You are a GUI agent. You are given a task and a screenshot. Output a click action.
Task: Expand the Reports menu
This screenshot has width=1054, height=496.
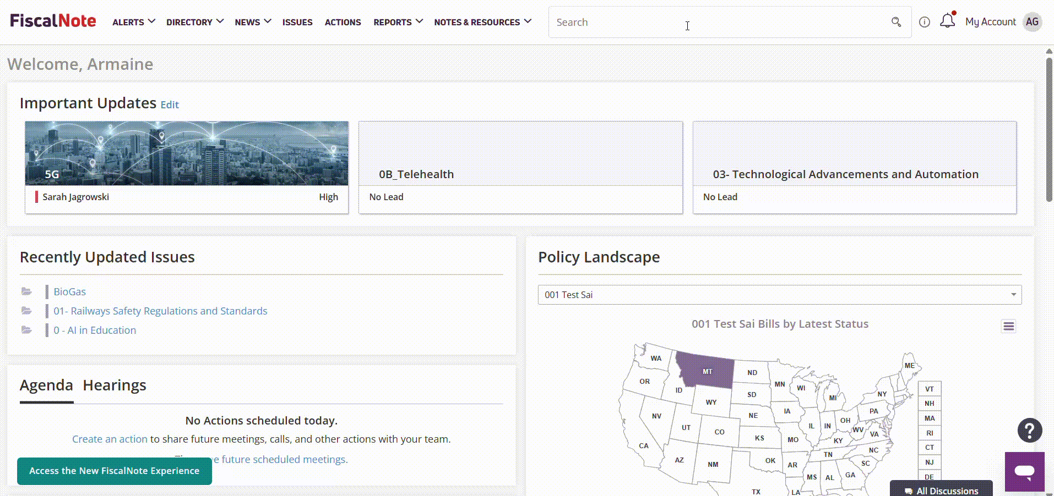pyautogui.click(x=398, y=22)
